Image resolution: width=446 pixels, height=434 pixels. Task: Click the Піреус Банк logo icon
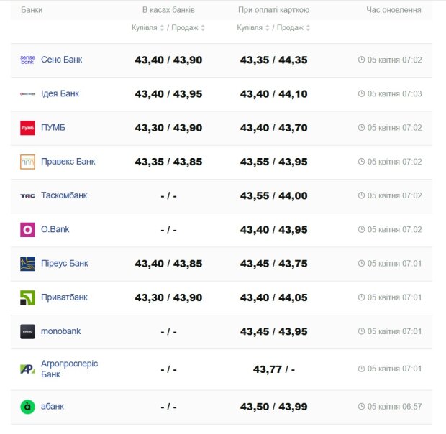27,264
